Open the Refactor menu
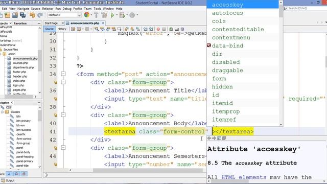The width and height of the screenshot is (327, 184). pos(48,9)
